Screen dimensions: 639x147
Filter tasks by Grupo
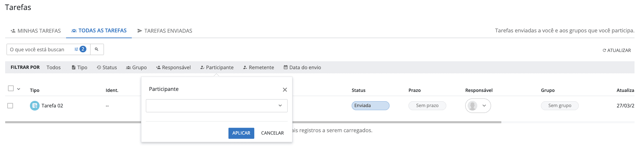tap(136, 67)
